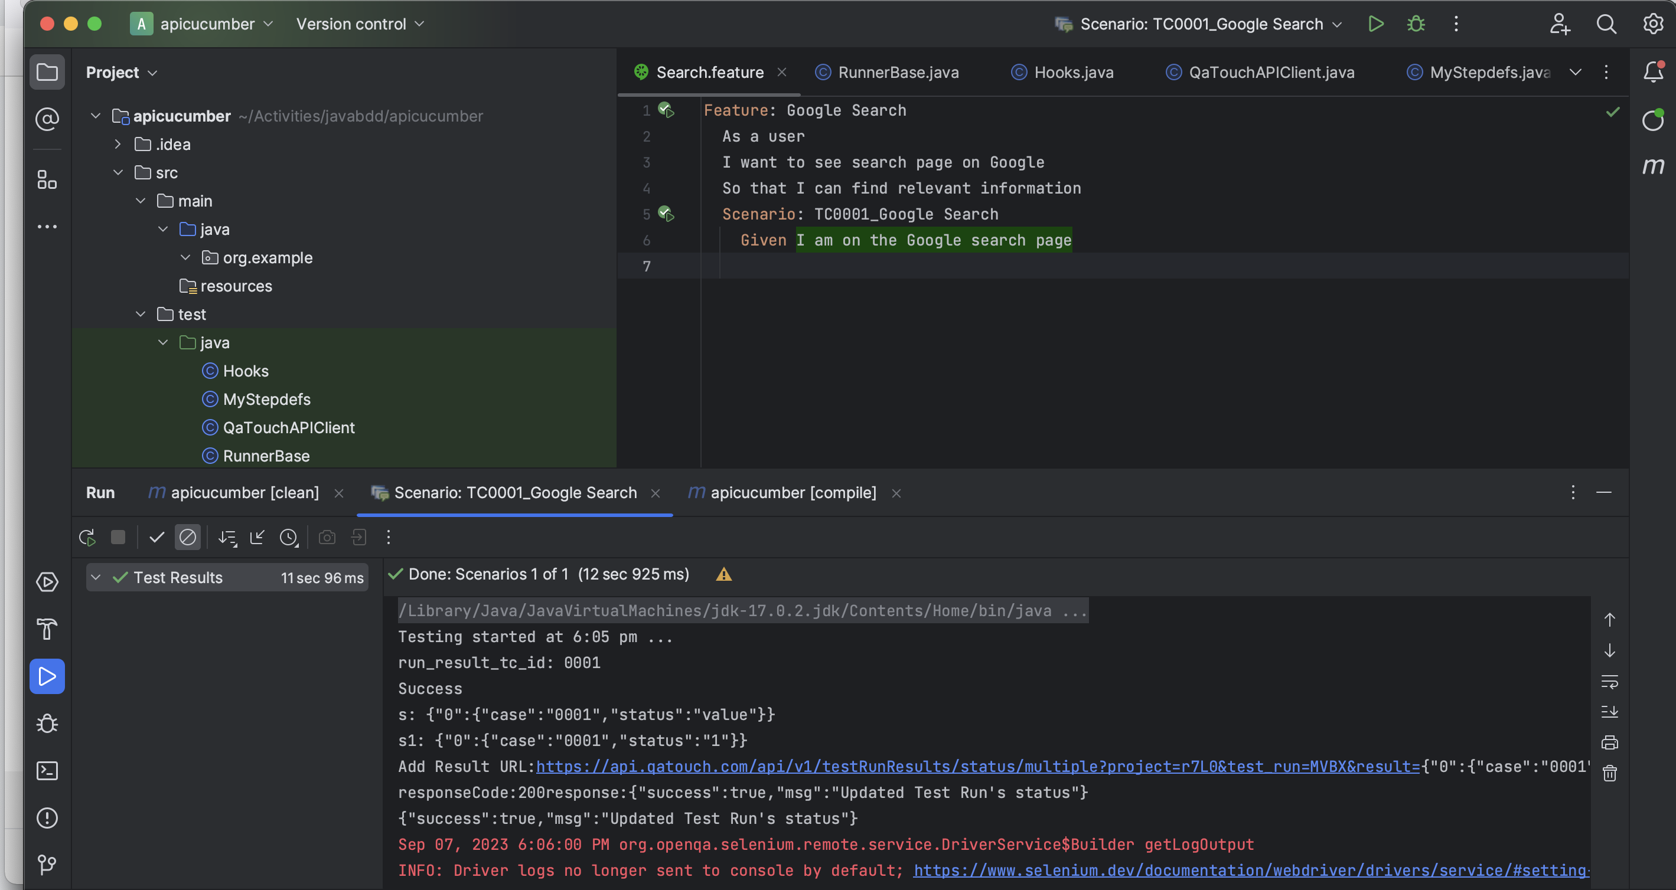This screenshot has width=1676, height=890.
Task: Close Scenario: TC0001_Google Search run tab
Action: point(656,493)
